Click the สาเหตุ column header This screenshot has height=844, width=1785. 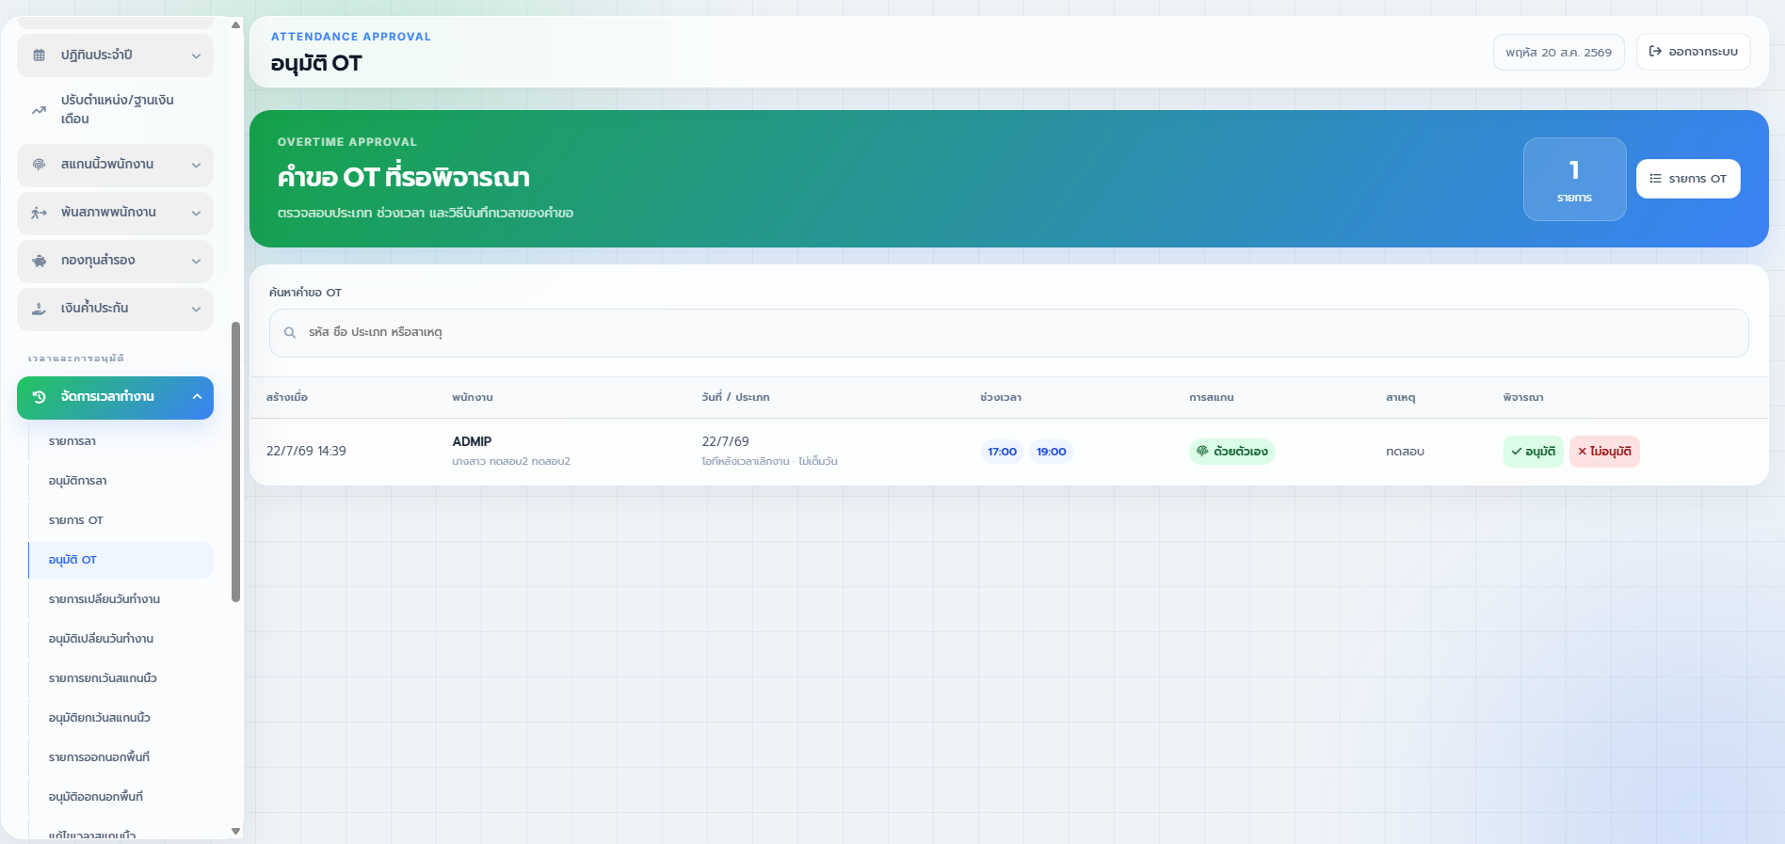tap(1400, 397)
